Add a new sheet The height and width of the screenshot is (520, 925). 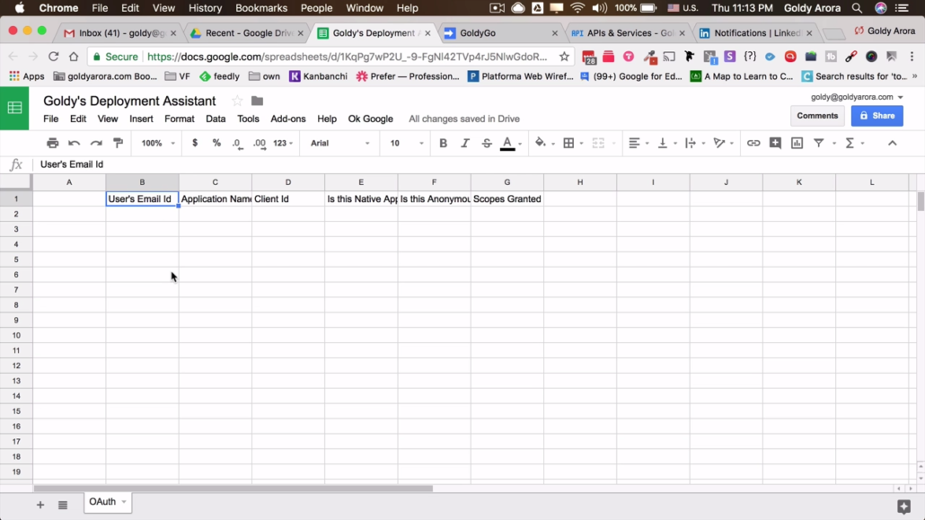pos(40,505)
